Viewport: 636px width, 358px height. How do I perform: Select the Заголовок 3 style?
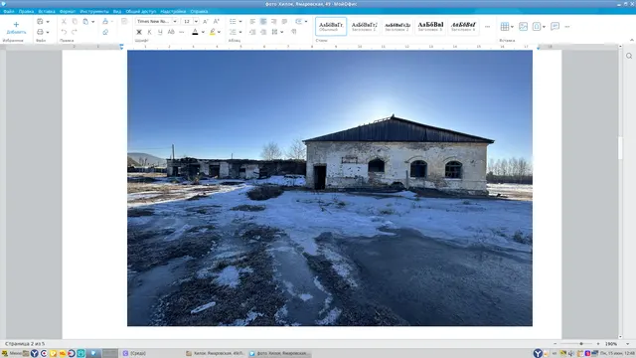pyautogui.click(x=430, y=27)
